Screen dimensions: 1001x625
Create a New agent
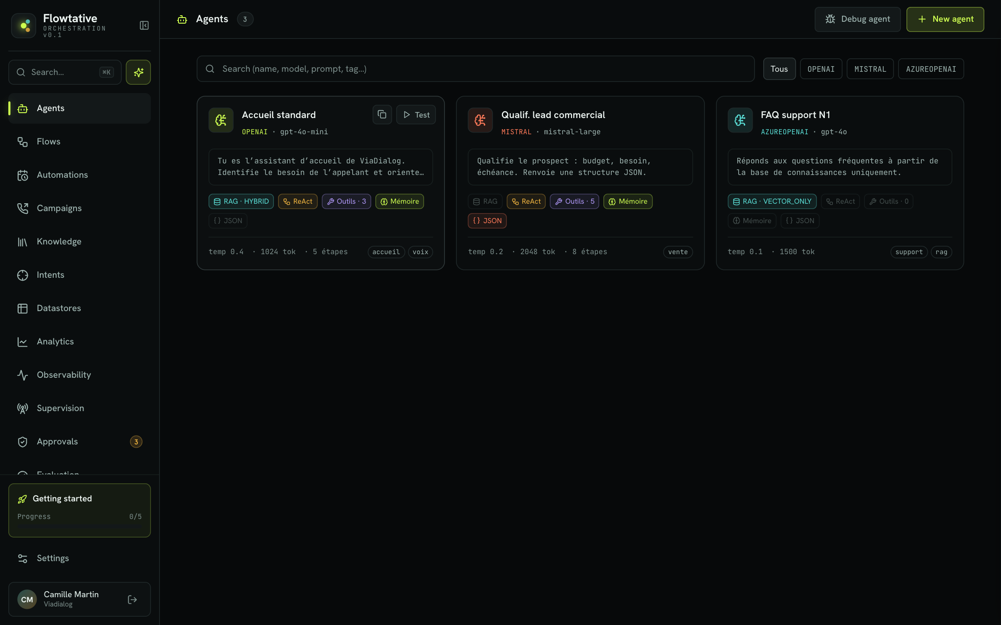click(x=945, y=19)
